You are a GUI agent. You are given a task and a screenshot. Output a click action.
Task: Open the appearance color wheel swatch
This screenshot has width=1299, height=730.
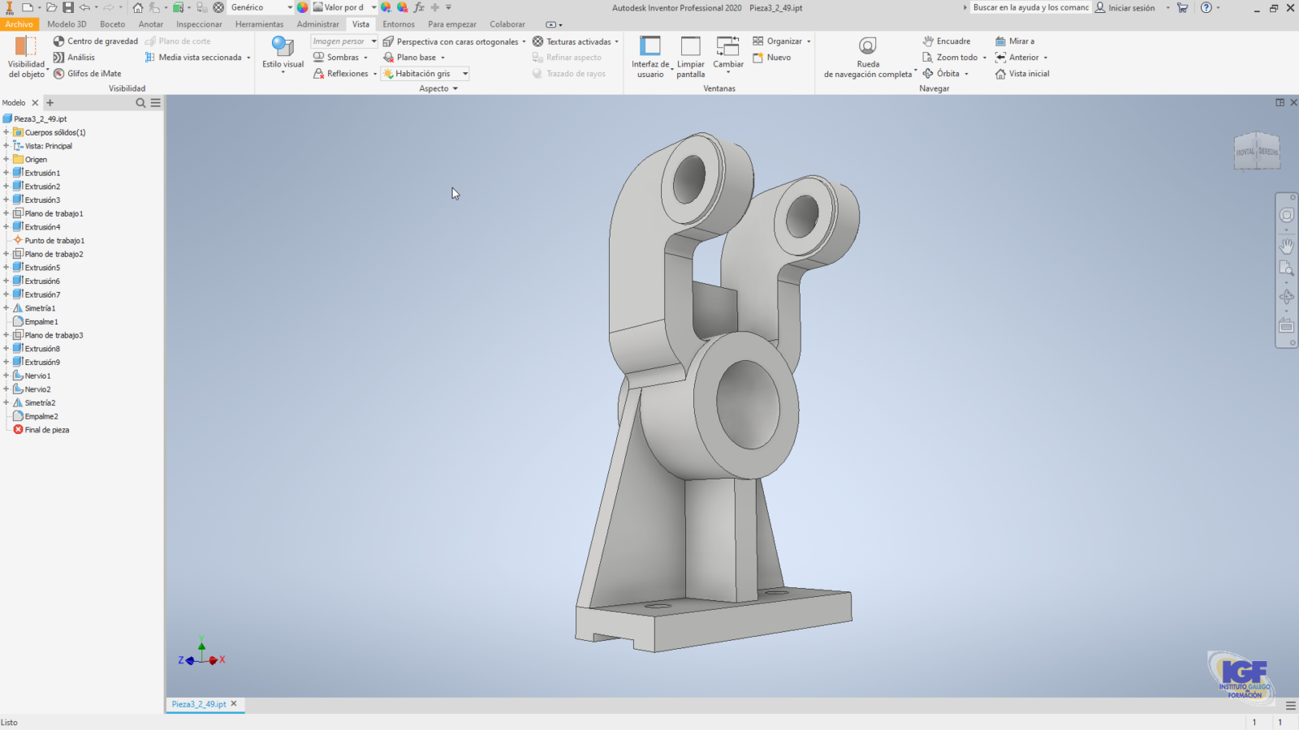302,7
